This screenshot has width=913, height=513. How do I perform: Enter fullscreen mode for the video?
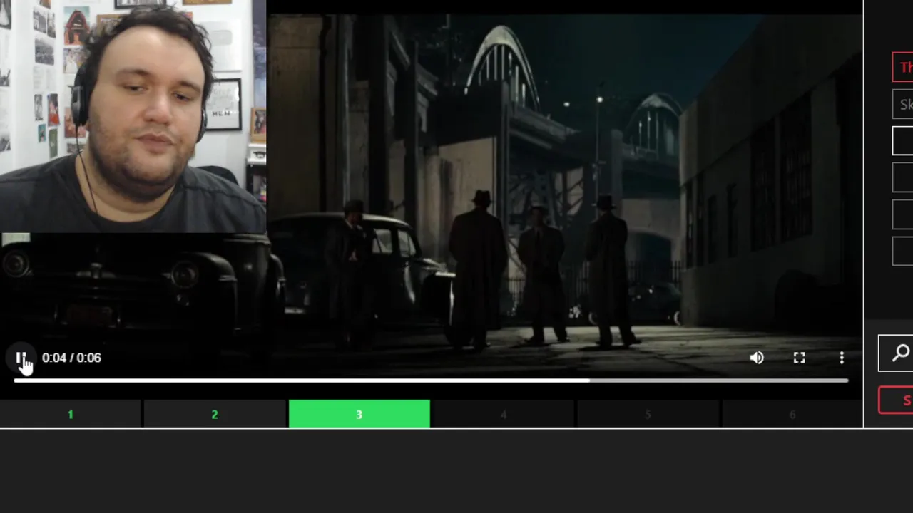pyautogui.click(x=799, y=358)
